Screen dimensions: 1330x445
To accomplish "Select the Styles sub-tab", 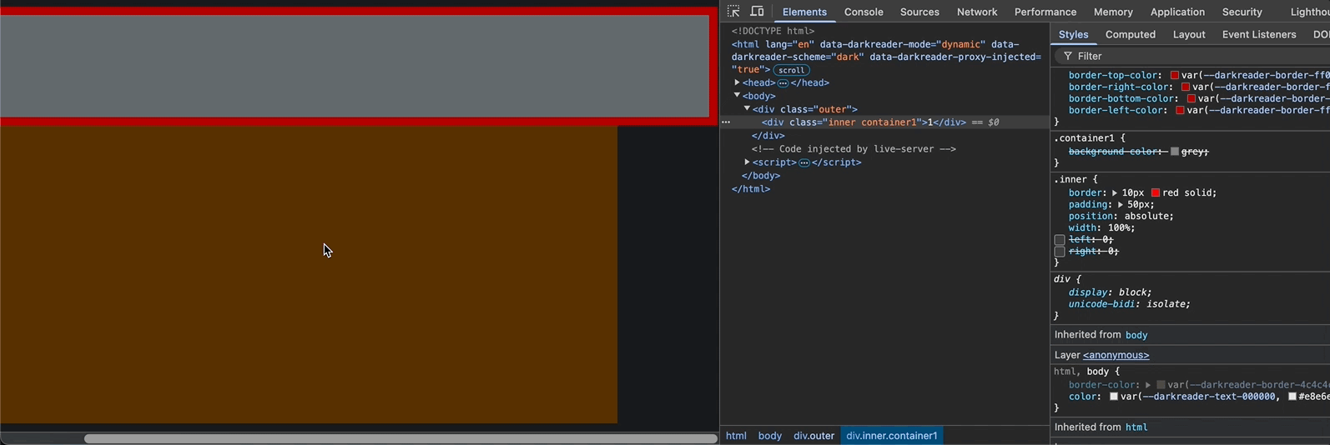I will click(1073, 34).
